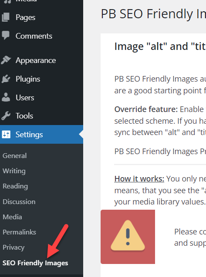
Task: Open Reading settings submenu item
Action: [15, 186]
